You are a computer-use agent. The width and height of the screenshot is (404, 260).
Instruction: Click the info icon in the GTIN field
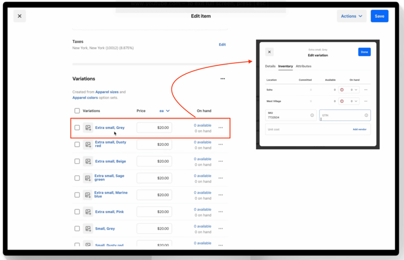tap(366, 115)
